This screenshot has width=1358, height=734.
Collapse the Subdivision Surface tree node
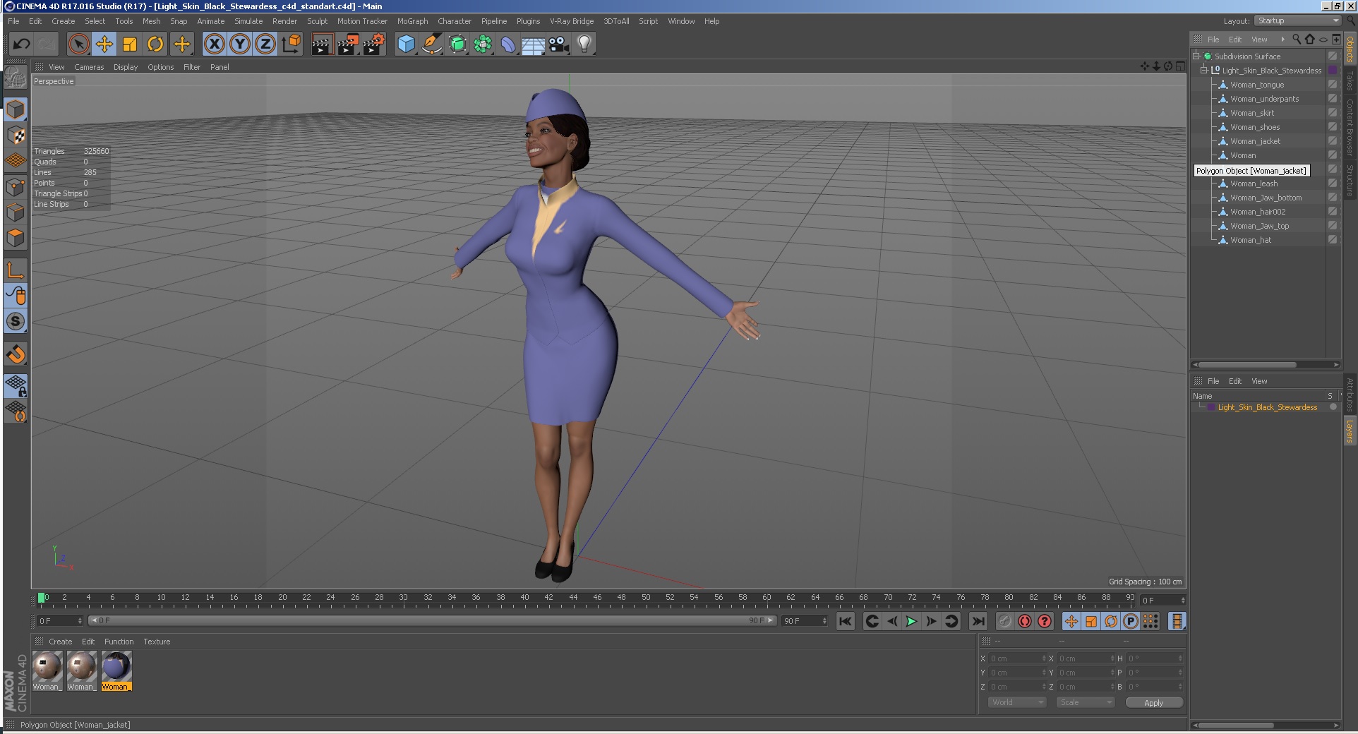pos(1196,56)
